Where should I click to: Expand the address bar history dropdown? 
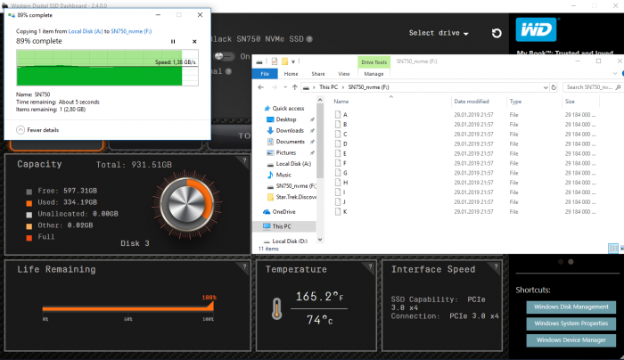click(x=546, y=87)
